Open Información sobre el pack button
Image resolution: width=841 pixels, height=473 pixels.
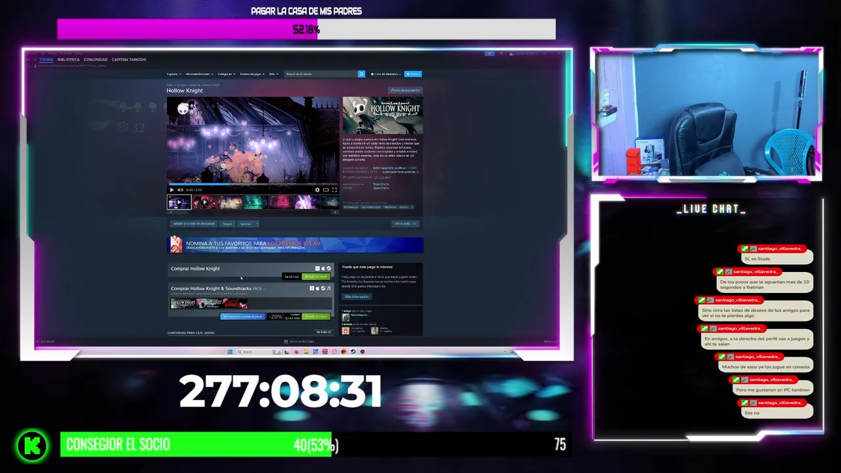coord(242,317)
